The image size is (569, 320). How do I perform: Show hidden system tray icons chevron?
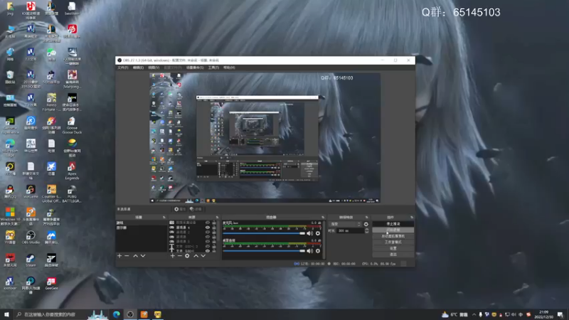click(474, 314)
